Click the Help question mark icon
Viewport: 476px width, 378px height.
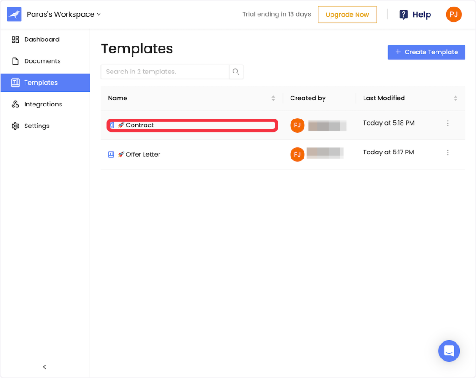pos(404,14)
